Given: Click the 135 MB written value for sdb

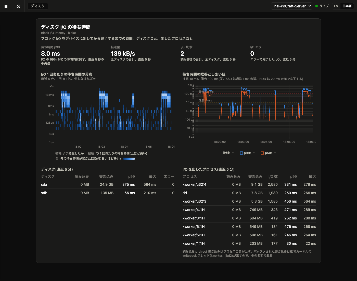Looking at the screenshot, I should tap(107, 193).
